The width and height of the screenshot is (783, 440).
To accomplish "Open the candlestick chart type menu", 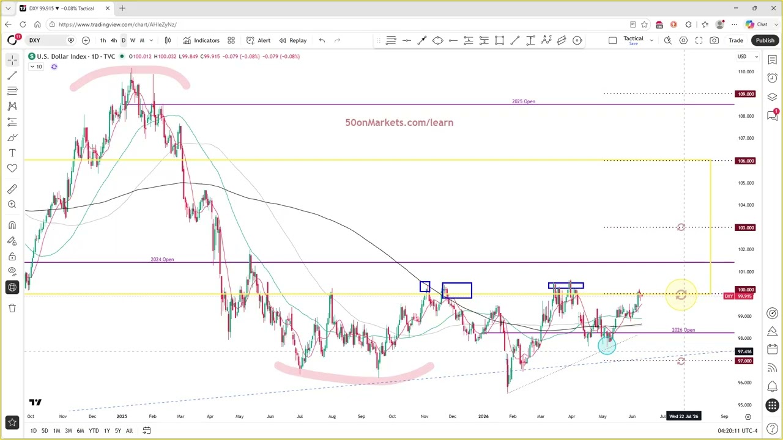I will [168, 40].
